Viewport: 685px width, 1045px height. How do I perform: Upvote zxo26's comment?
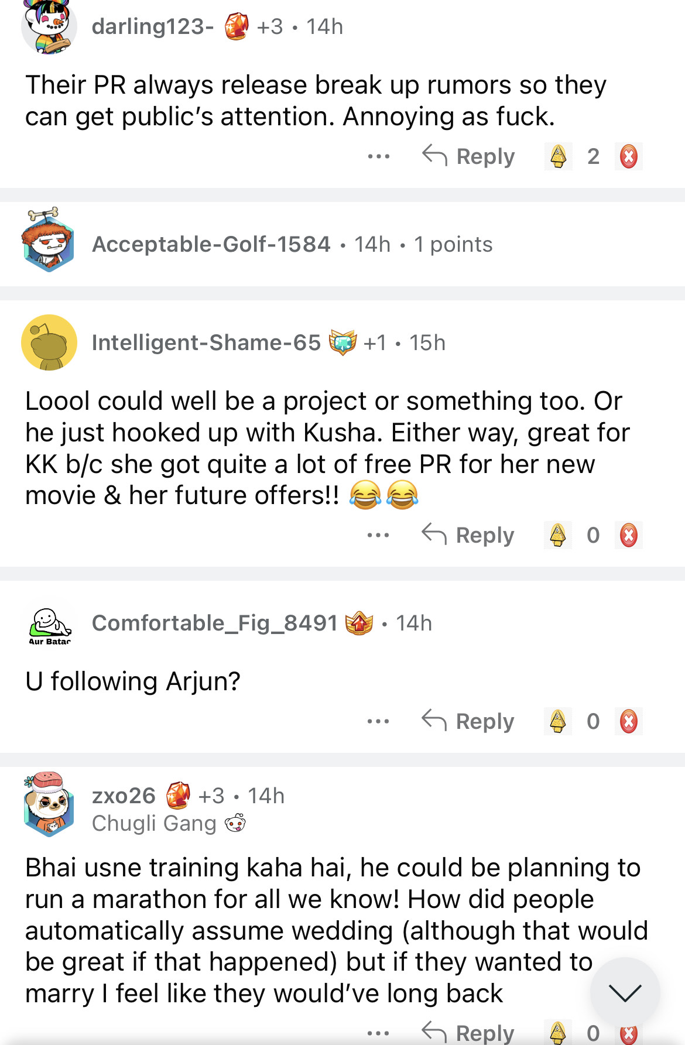(x=558, y=1033)
